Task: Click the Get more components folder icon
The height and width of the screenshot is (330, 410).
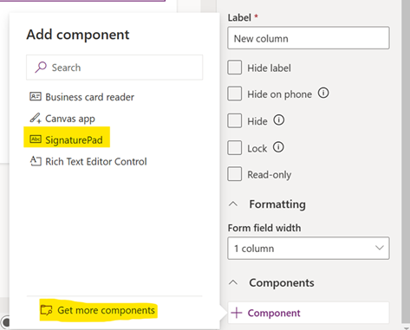Action: 46,310
